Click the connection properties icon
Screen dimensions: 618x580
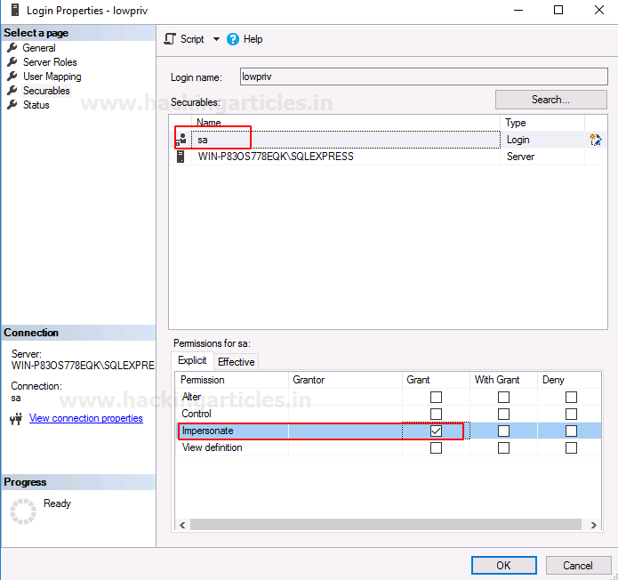click(x=15, y=419)
